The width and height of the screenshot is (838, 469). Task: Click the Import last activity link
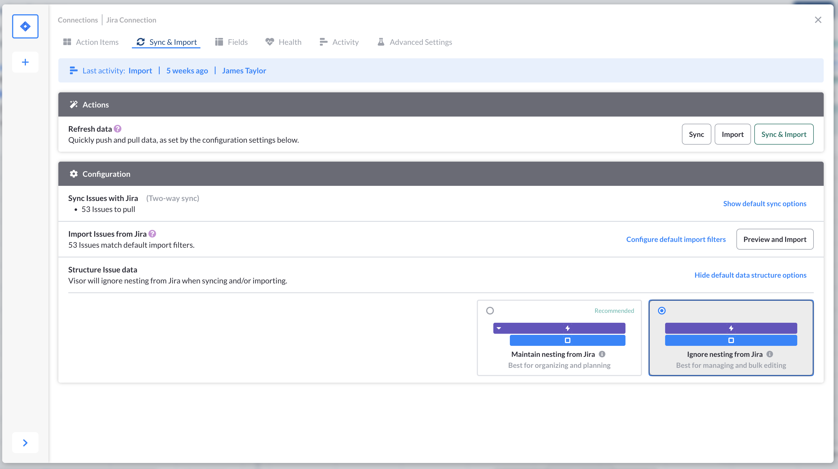pyautogui.click(x=140, y=70)
